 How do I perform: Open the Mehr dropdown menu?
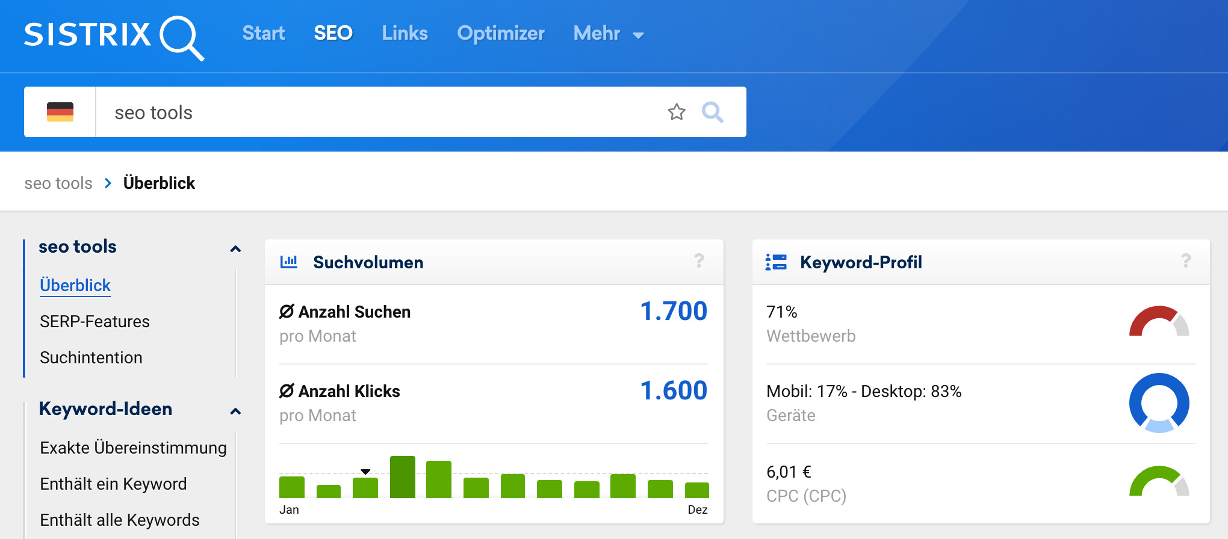(608, 34)
